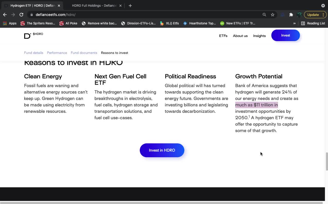The image size is (328, 204).
Task: Open the Hearthstone Top bookmark
Action: 200,23
